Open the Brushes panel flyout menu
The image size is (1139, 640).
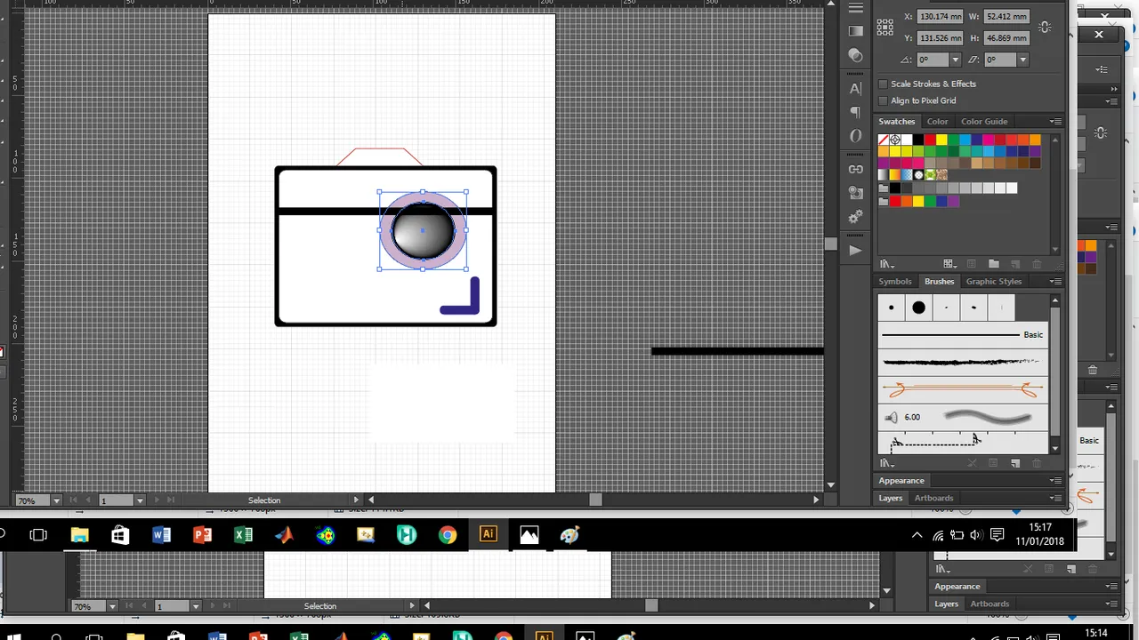click(x=1055, y=282)
